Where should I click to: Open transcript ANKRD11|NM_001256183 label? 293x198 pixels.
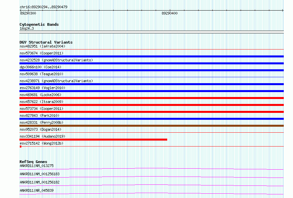click(x=40, y=174)
